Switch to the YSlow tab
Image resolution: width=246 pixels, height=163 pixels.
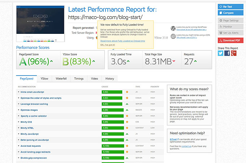pyautogui.click(x=44, y=78)
